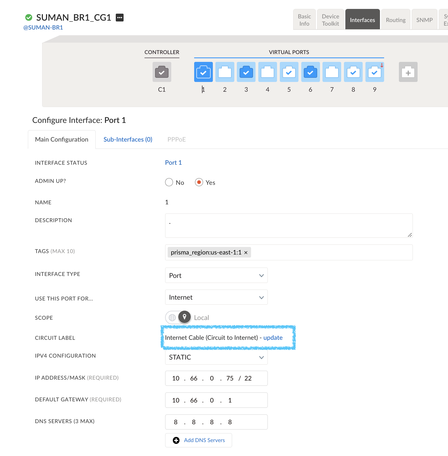The height and width of the screenshot is (456, 448).
Task: Click inside the Description text area
Action: tap(289, 225)
